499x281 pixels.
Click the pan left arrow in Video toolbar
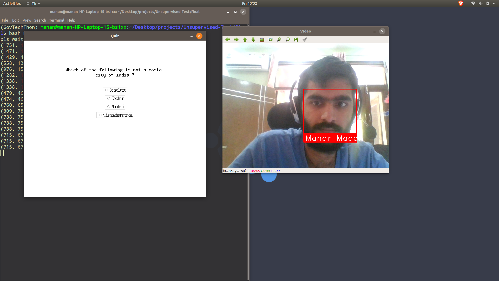click(x=228, y=40)
